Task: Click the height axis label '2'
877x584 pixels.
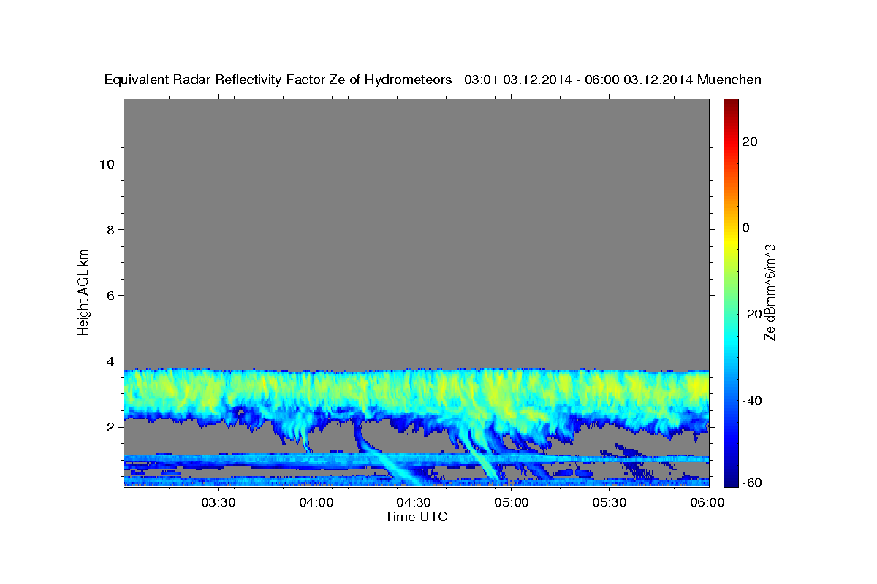Action: 110,426
